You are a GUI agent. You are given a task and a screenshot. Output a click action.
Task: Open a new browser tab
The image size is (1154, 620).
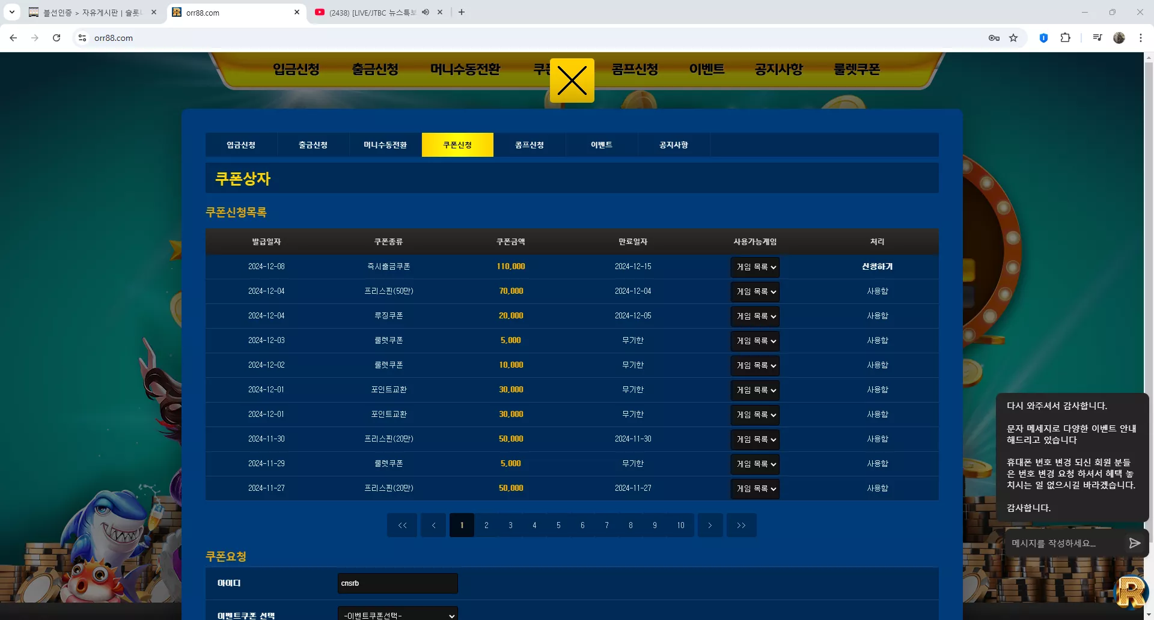point(462,12)
